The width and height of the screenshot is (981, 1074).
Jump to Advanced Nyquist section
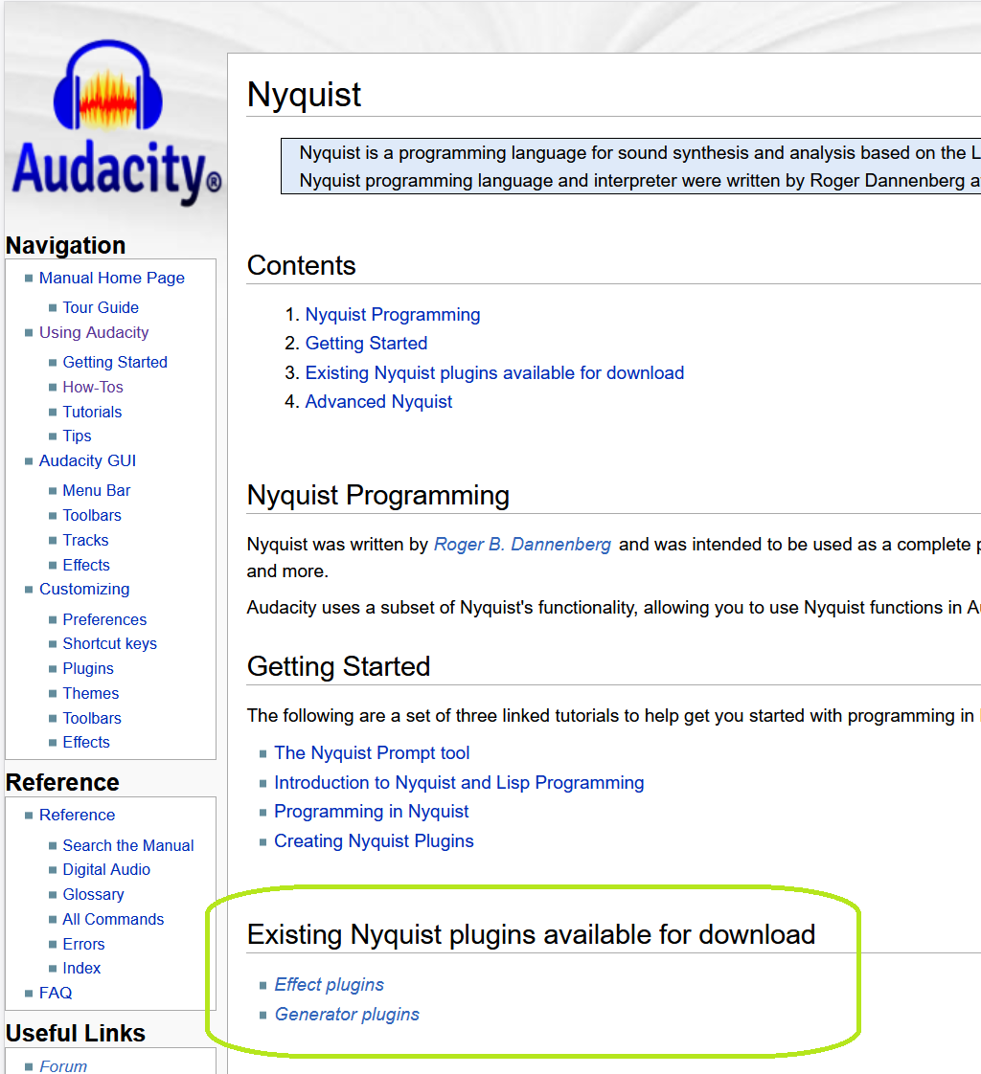point(378,401)
